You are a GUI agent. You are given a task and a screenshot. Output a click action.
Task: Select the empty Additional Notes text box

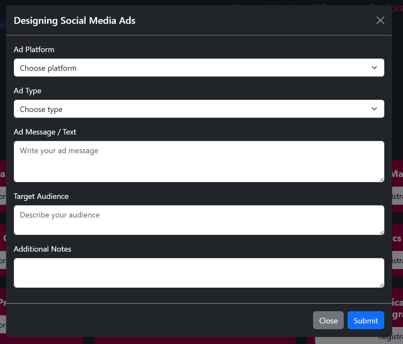tap(199, 273)
